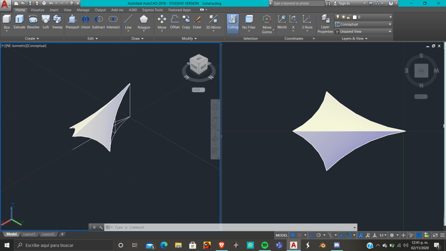Image resolution: width=446 pixels, height=251 pixels.
Task: Pick the 3D Mirror tool
Action: click(x=213, y=21)
